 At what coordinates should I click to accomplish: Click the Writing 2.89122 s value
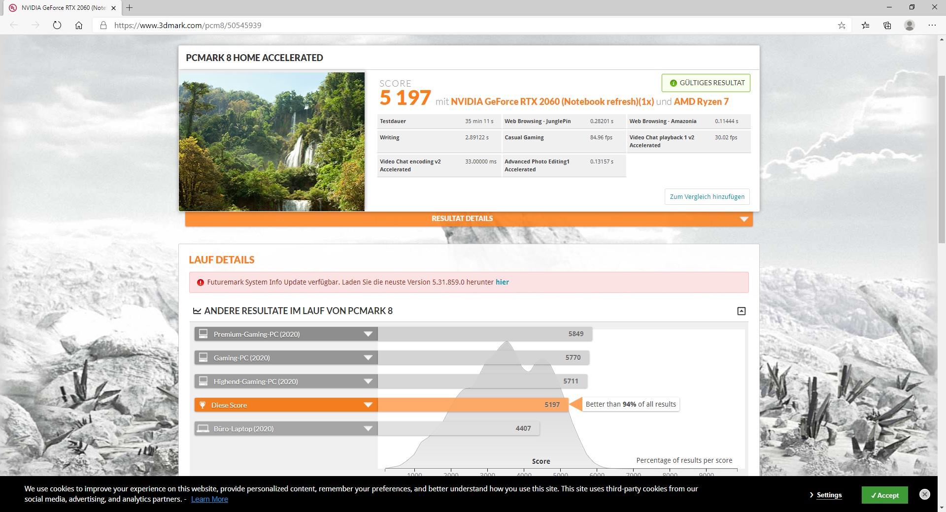tap(476, 137)
